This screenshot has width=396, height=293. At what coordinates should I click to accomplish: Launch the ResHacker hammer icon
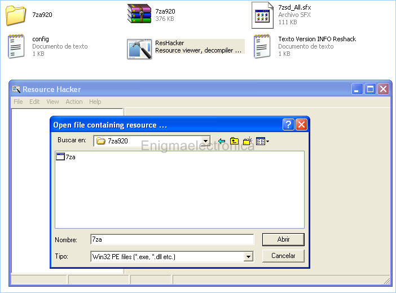tap(139, 49)
